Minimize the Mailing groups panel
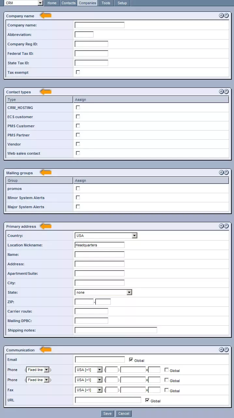This screenshot has width=234, height=418. 221,173
